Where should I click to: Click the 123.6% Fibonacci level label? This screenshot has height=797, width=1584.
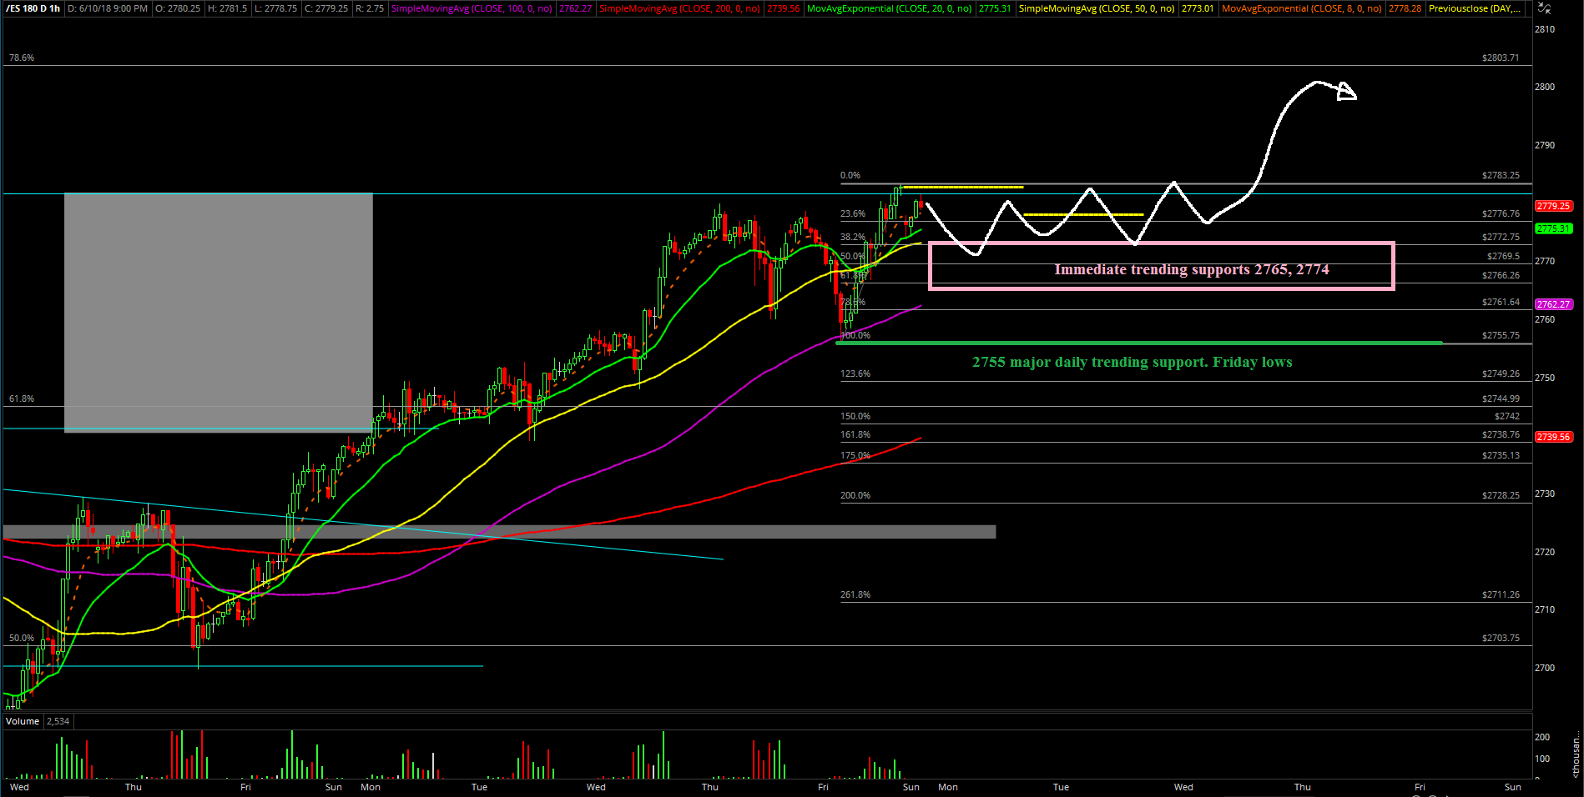(855, 373)
